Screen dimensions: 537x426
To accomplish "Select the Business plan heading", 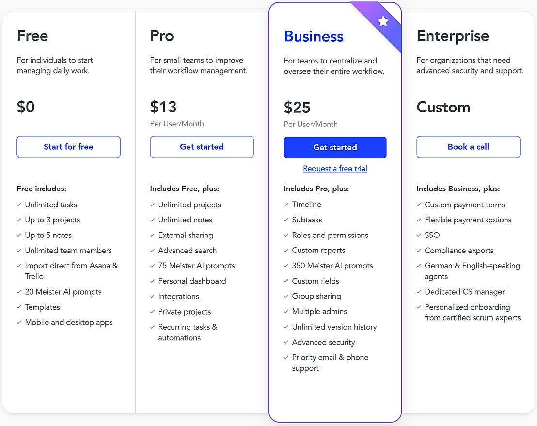I will [314, 36].
